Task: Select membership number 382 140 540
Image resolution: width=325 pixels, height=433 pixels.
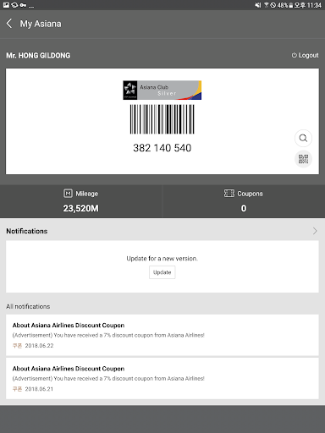Action: coord(162,148)
